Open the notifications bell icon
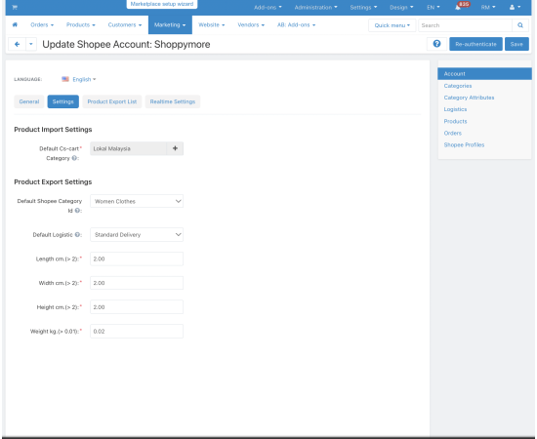537x439 pixels. pyautogui.click(x=458, y=7)
